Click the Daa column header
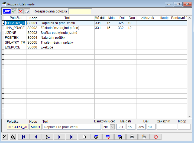Viewport: 194px width, 143px height. [132, 18]
